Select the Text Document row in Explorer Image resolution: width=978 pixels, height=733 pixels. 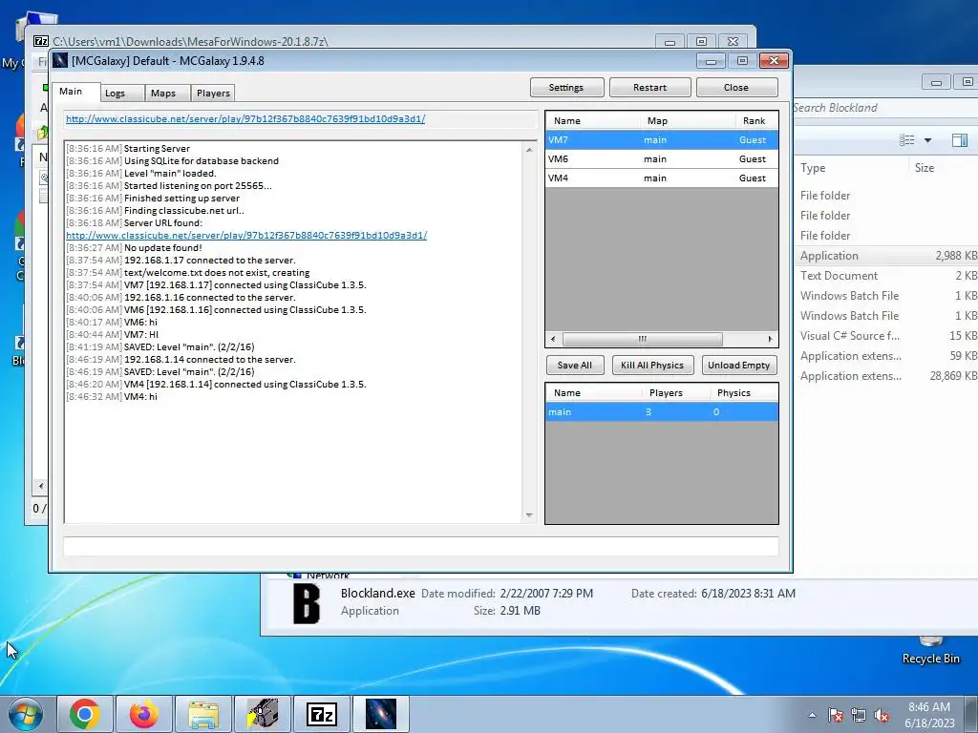[886, 276]
